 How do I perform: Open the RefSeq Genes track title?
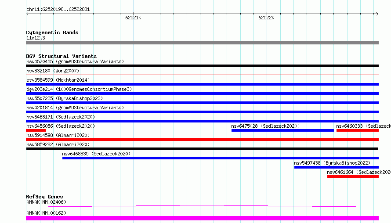(x=44, y=197)
